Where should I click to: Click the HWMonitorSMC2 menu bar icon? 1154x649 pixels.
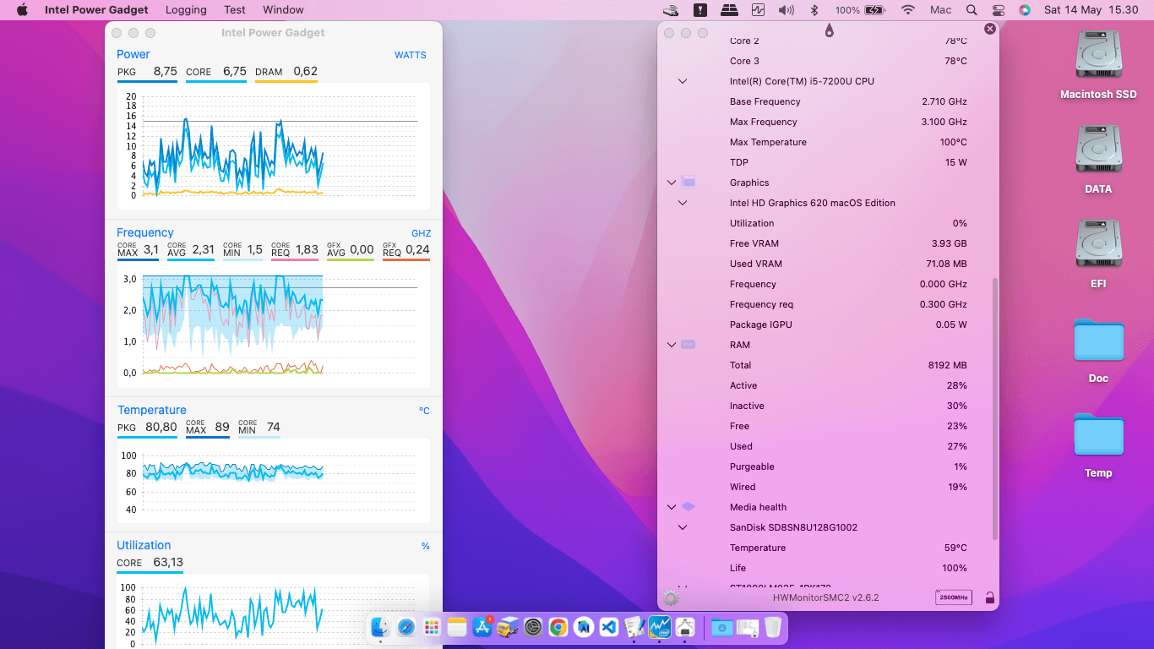click(x=729, y=10)
